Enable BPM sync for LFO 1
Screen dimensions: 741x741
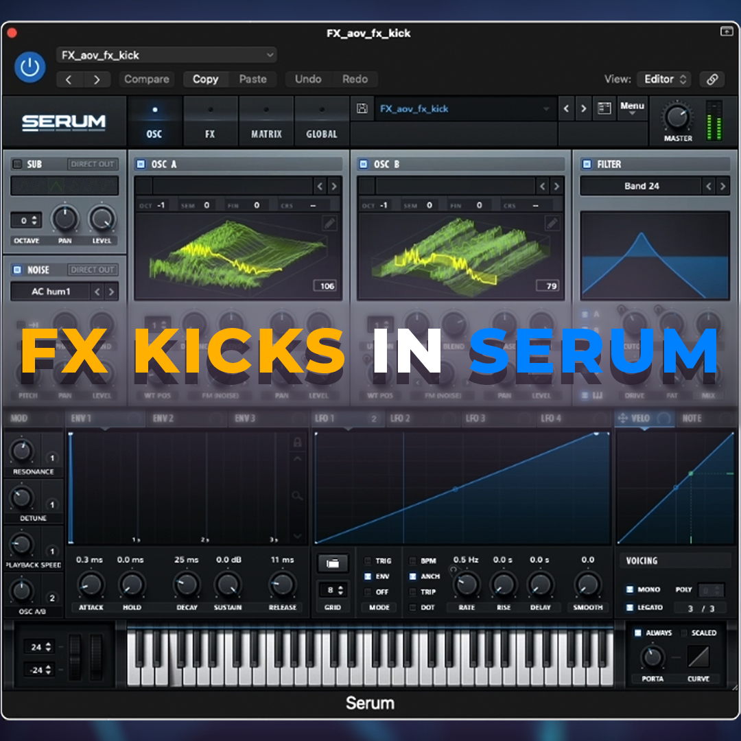coord(412,561)
